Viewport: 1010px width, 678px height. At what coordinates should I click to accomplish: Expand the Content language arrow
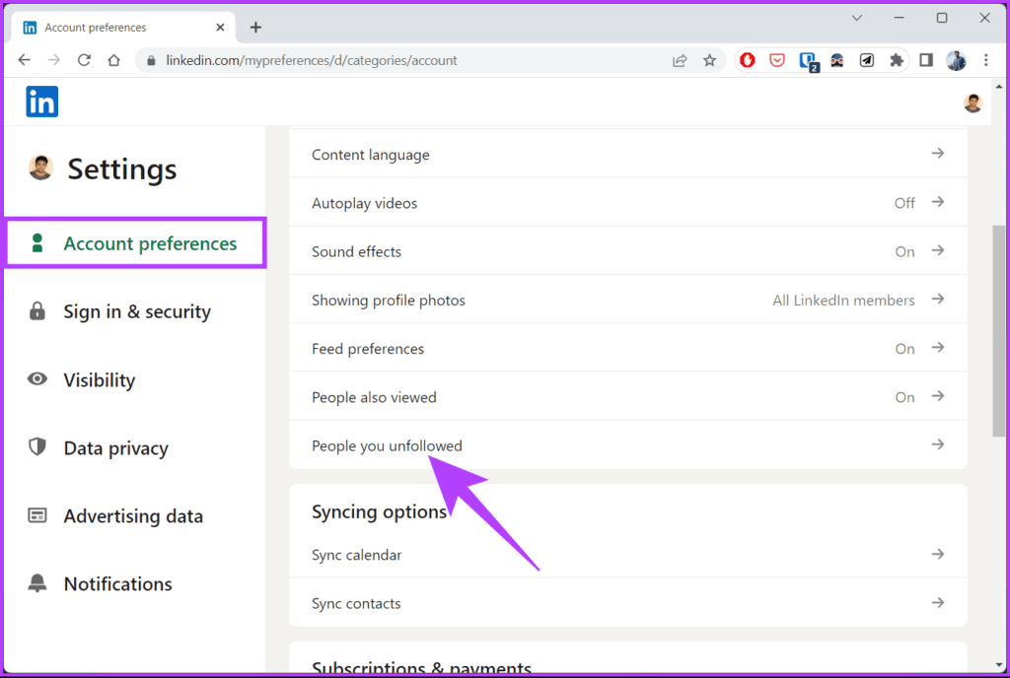click(938, 153)
